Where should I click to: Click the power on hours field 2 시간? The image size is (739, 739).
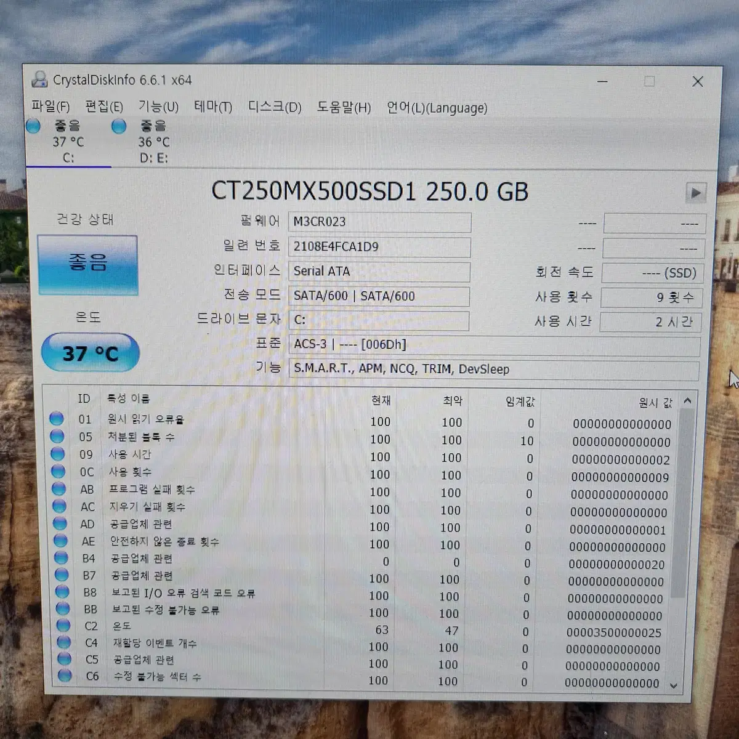click(650, 322)
